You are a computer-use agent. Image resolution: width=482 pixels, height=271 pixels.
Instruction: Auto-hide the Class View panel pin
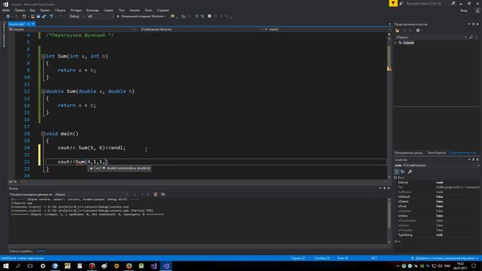point(474,24)
